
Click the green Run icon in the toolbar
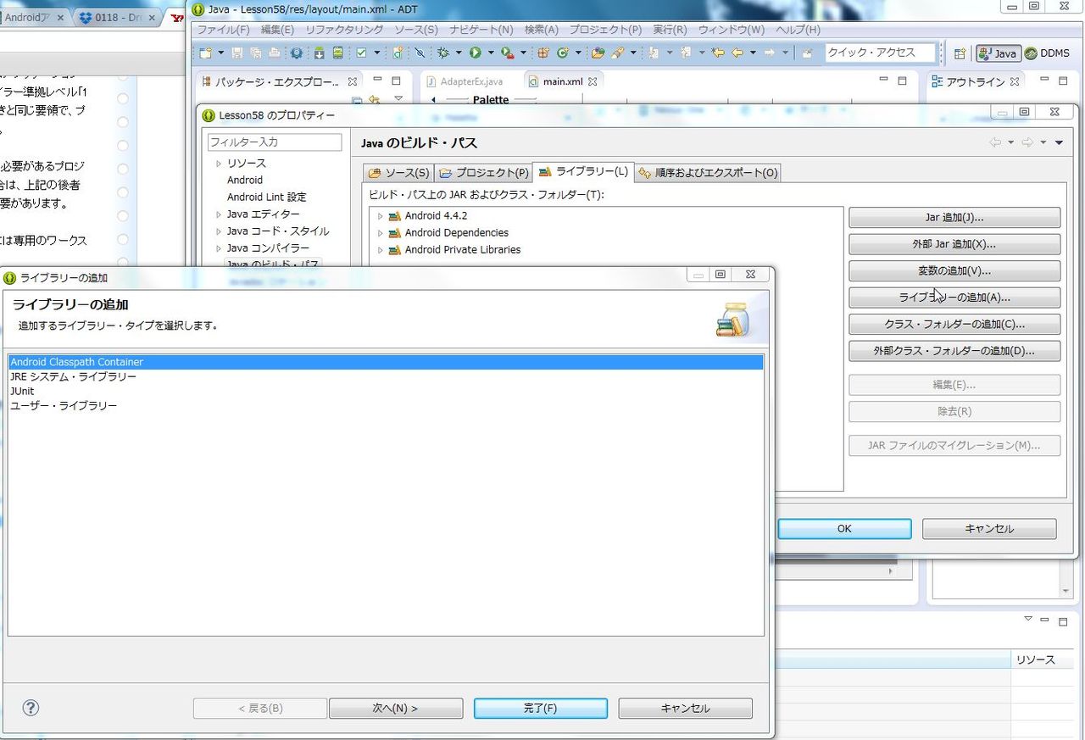(476, 53)
